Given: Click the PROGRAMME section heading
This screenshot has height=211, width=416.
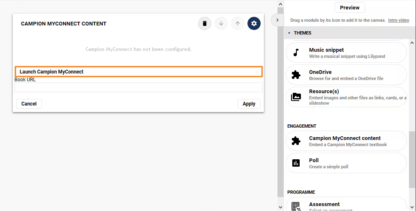Looking at the screenshot, I should (x=301, y=192).
